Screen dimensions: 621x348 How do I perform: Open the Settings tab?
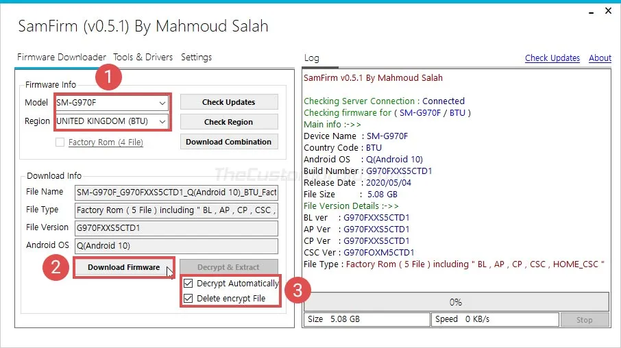(197, 57)
